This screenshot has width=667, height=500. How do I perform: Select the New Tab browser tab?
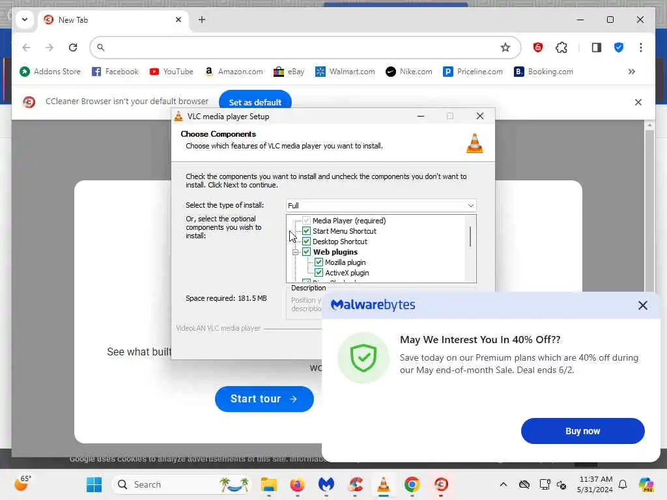pyautogui.click(x=113, y=20)
